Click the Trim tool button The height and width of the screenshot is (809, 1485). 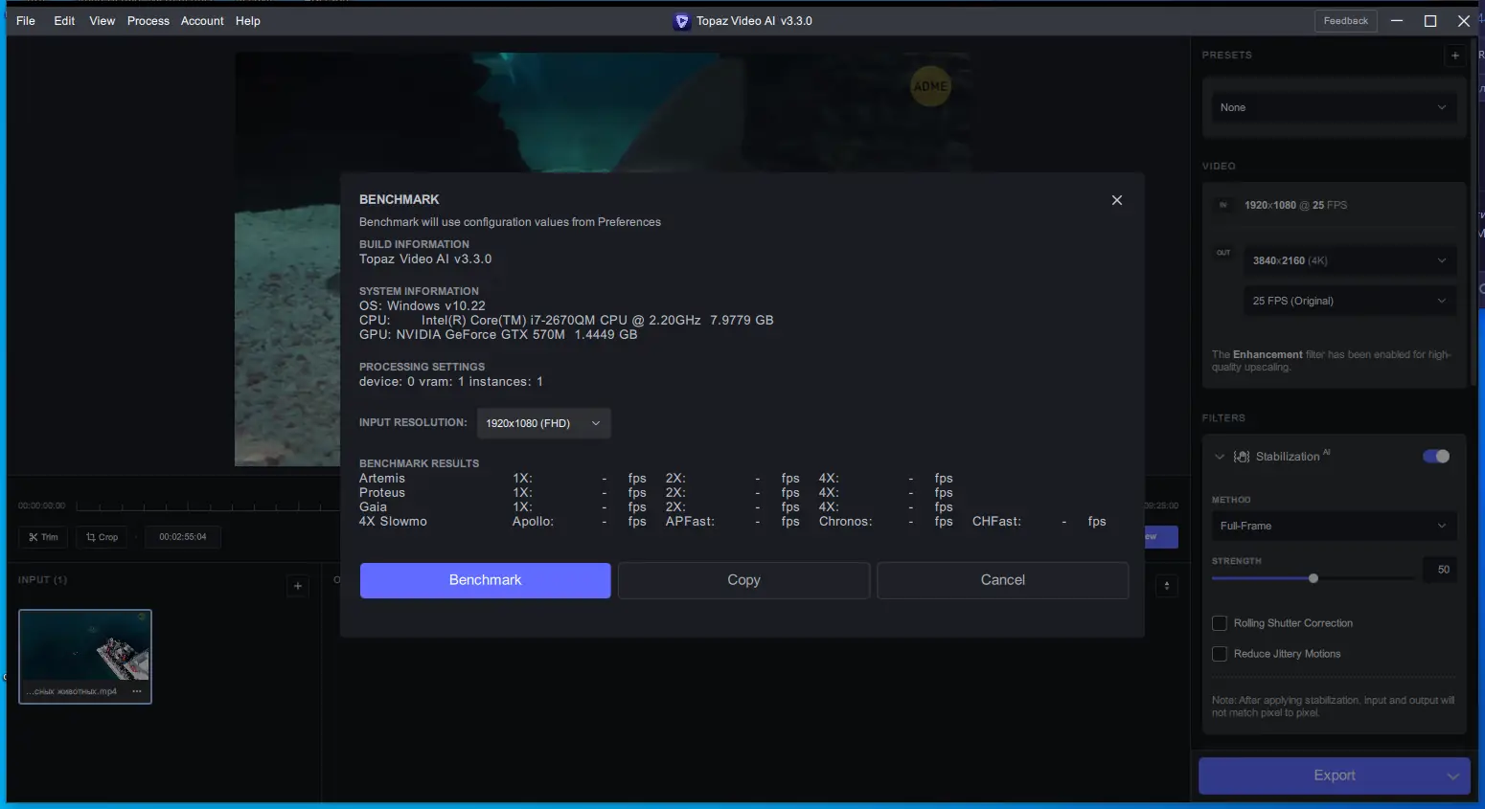click(x=43, y=537)
